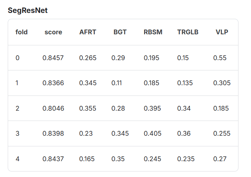
Task: Click the SegResNet heading
Action: click(28, 11)
